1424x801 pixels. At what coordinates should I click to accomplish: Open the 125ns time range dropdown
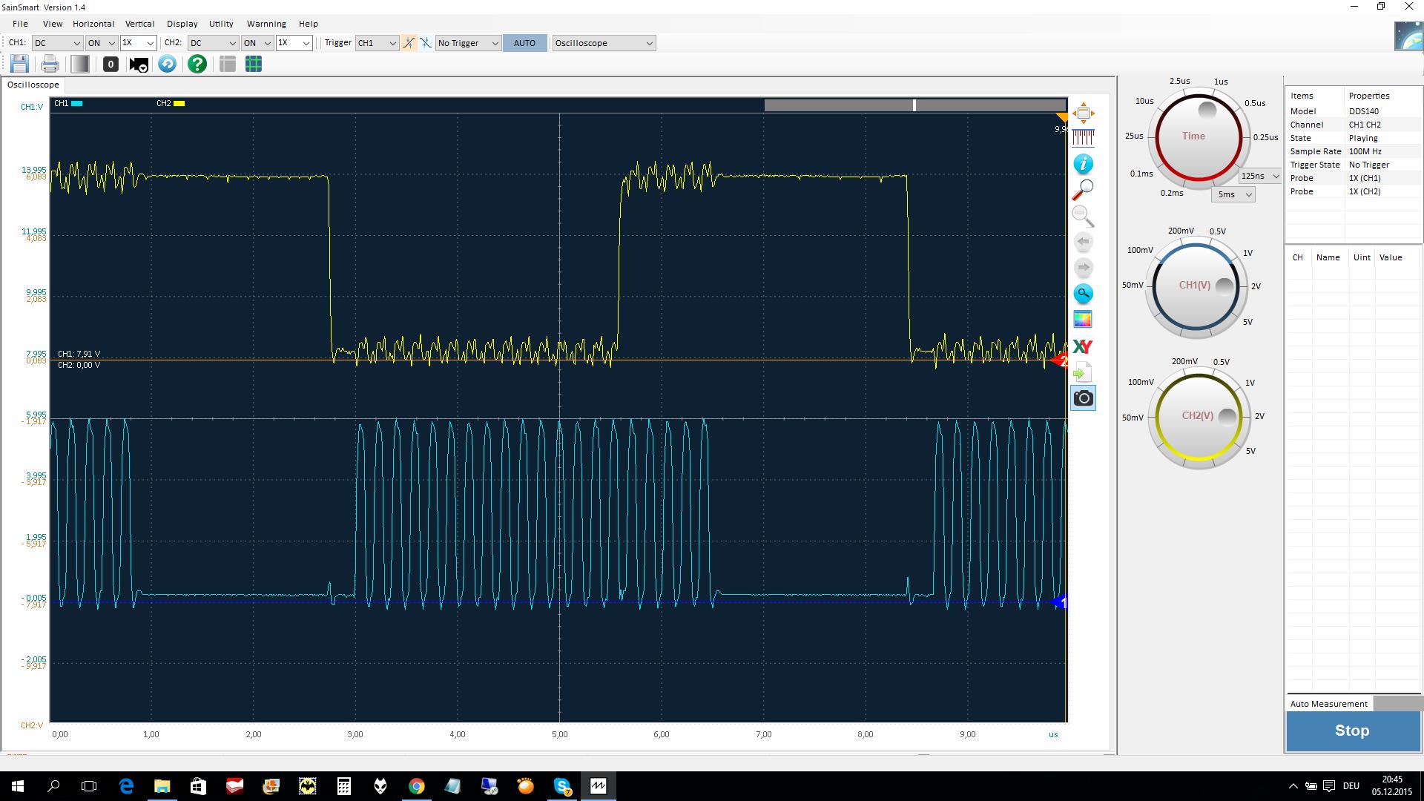[1260, 176]
